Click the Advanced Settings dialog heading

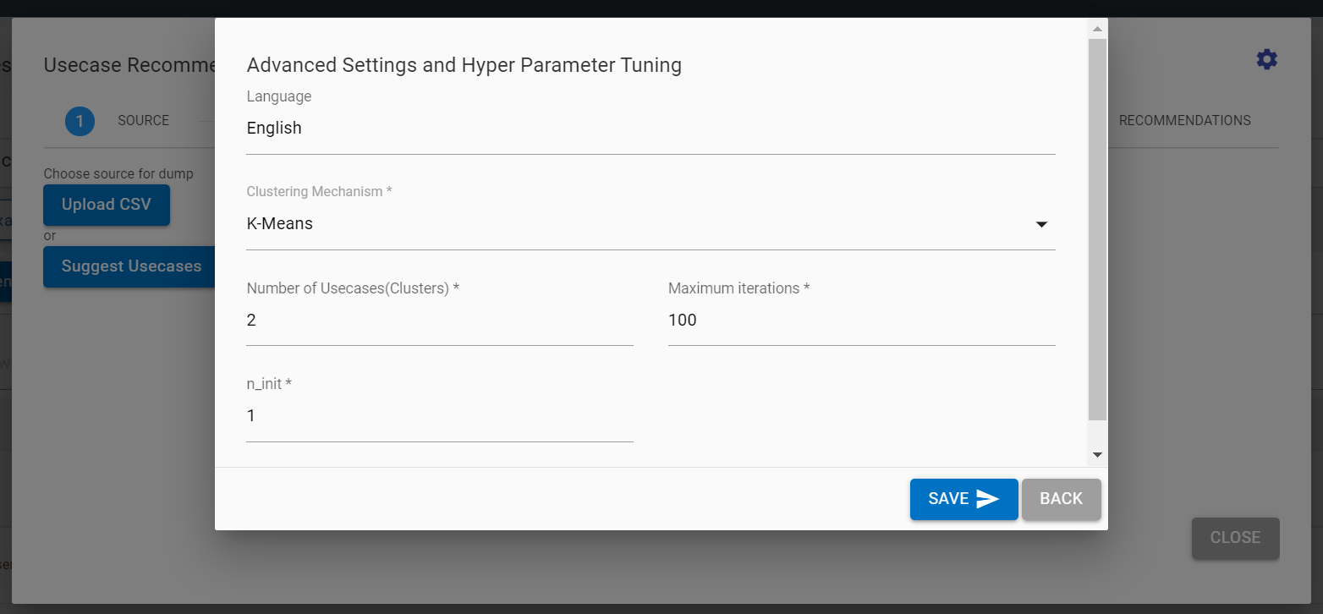pos(464,65)
